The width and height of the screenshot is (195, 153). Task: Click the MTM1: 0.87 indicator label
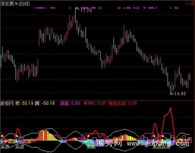pos(95,103)
